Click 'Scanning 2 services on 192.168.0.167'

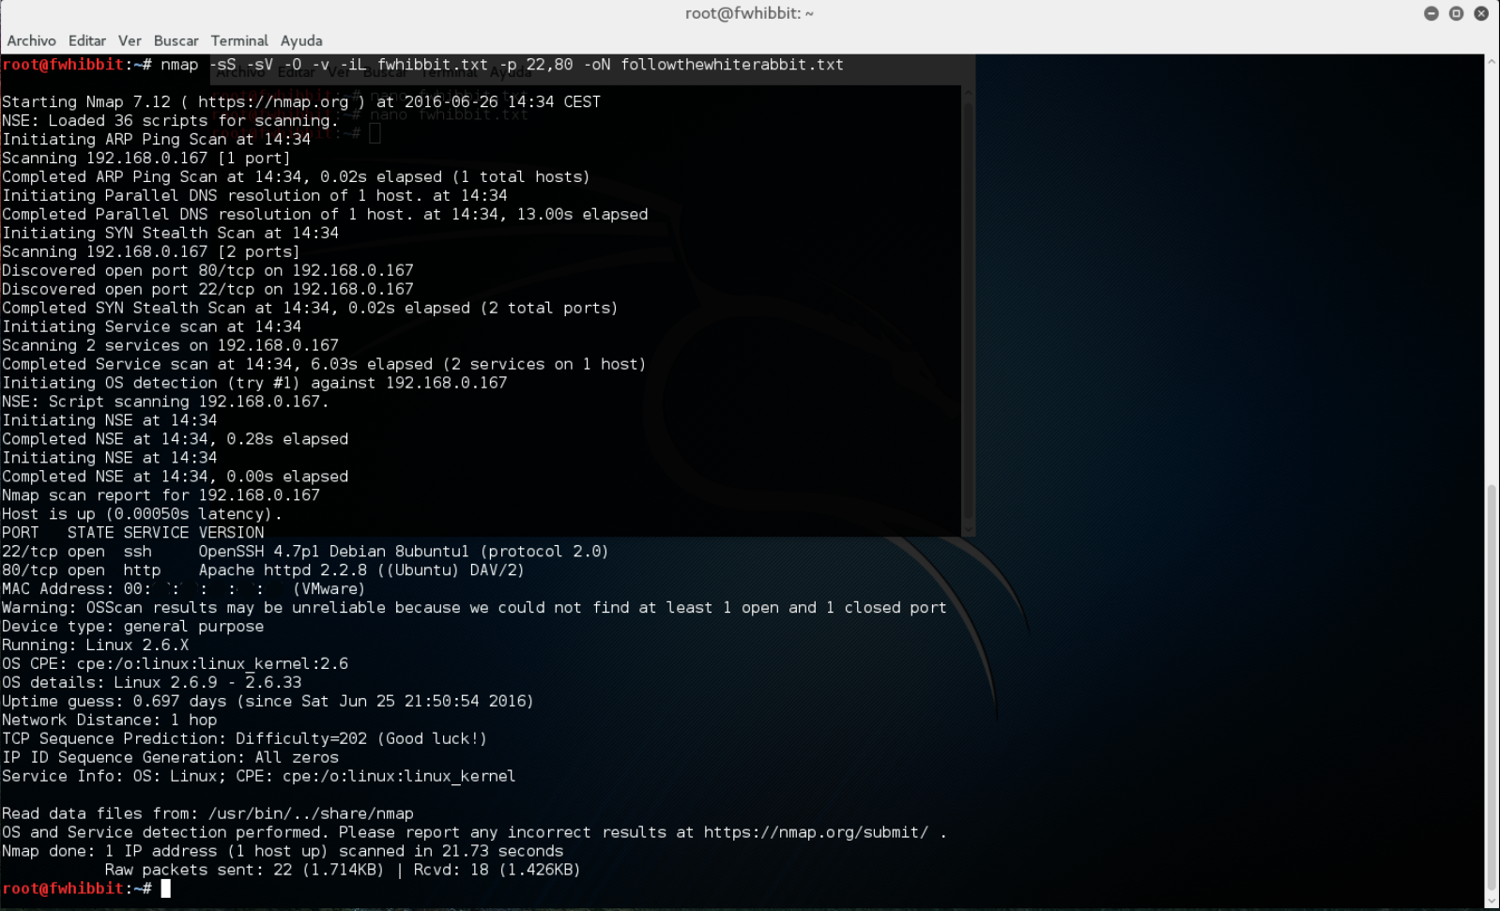(170, 345)
